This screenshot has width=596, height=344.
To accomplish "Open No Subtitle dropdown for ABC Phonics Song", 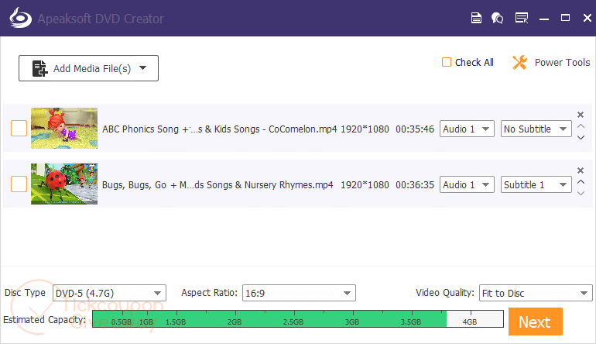I will coord(536,129).
